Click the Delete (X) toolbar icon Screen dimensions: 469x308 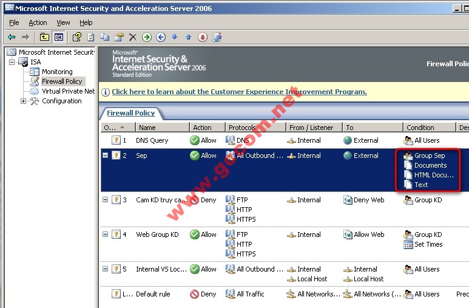point(133,37)
